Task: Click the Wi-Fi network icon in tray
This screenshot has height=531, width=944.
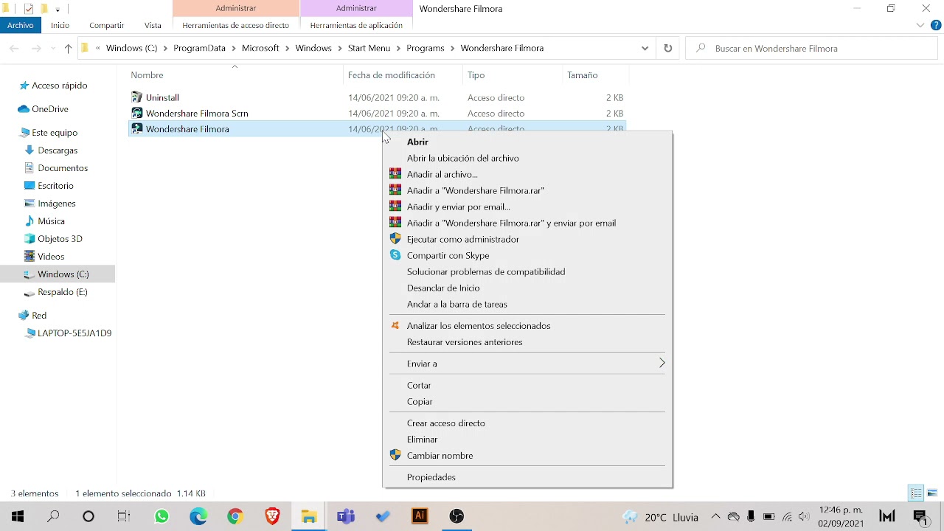Action: [x=787, y=516]
